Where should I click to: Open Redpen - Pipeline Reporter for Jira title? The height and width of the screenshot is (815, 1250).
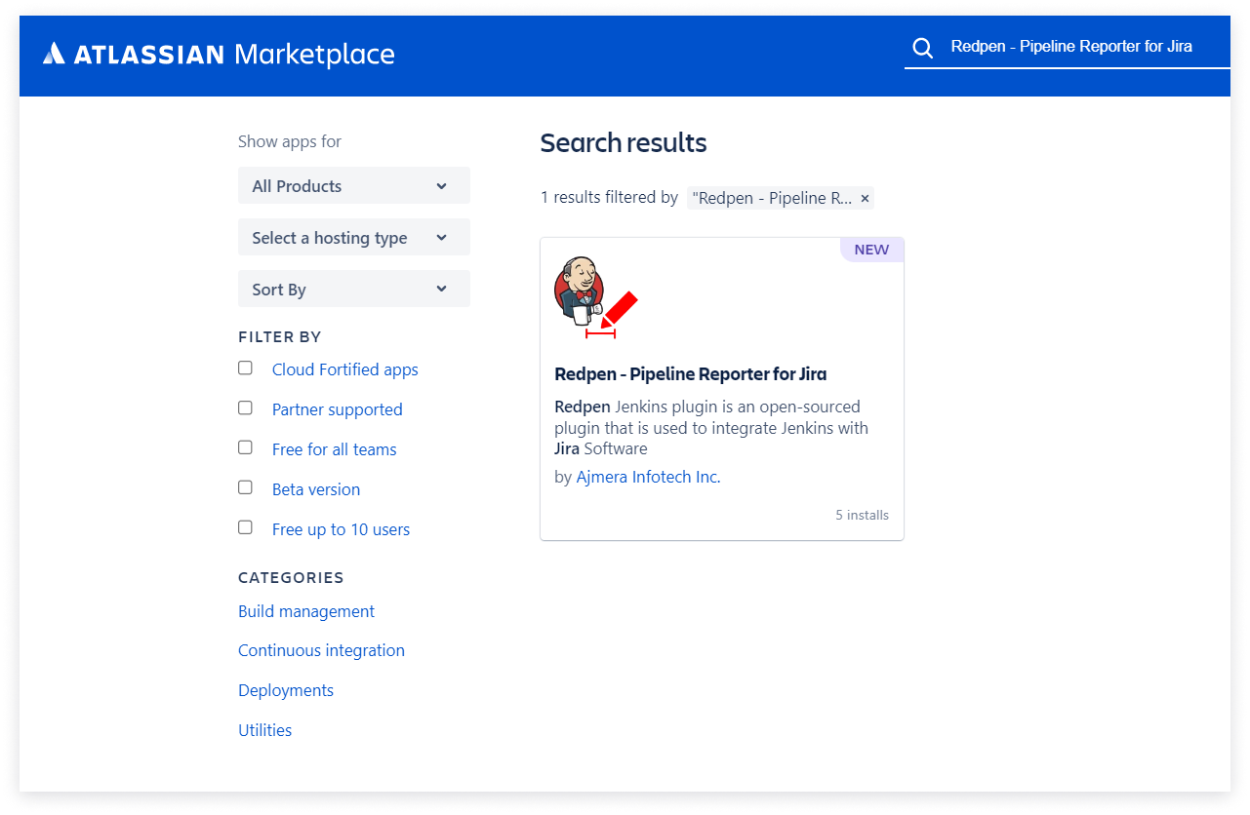(x=691, y=374)
